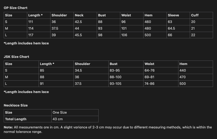Click the 64.5 sleeve measurement cell
217x139 pixels.
pyautogui.click(x=171, y=28)
